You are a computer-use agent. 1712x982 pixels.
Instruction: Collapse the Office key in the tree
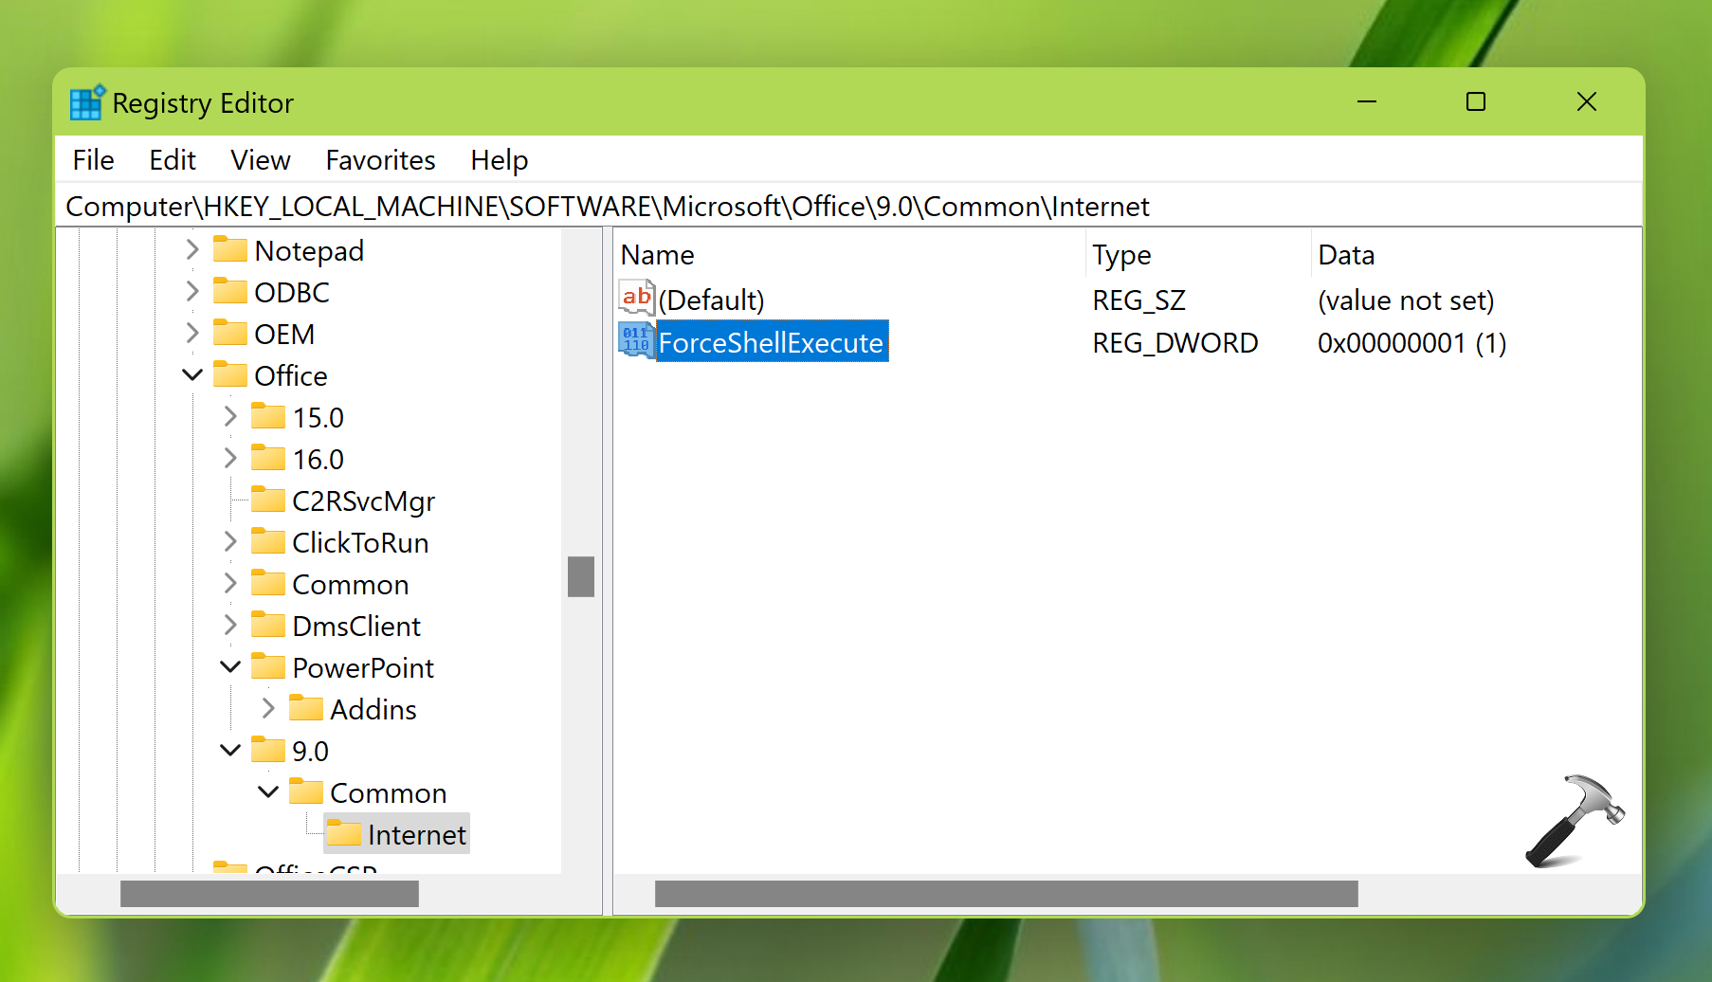192,375
